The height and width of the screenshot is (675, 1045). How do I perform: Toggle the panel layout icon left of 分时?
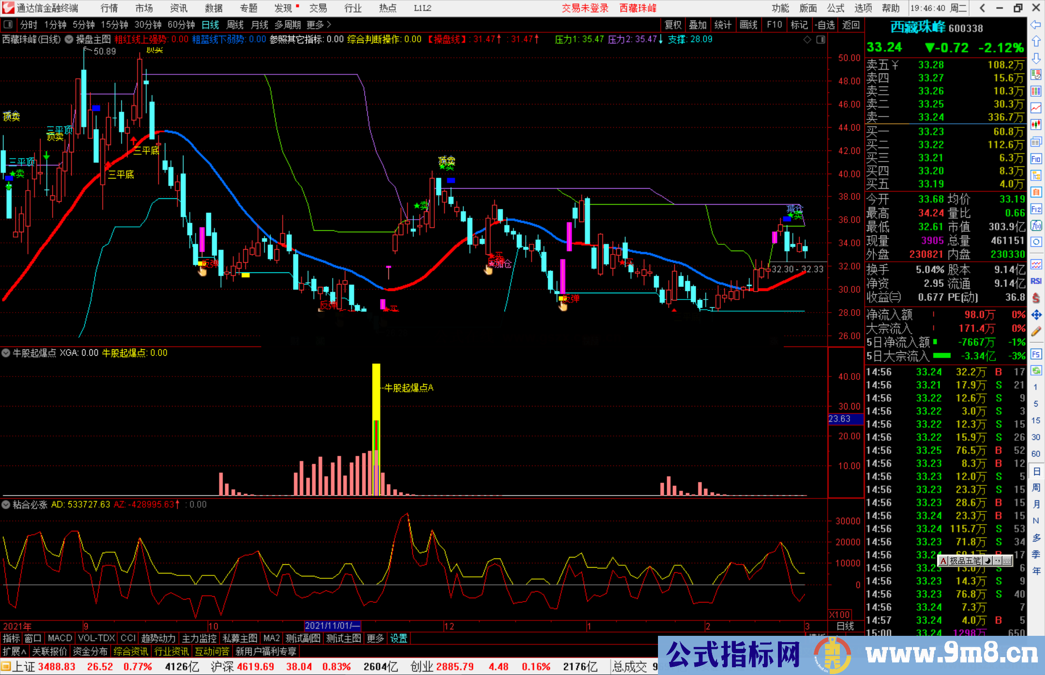click(8, 25)
